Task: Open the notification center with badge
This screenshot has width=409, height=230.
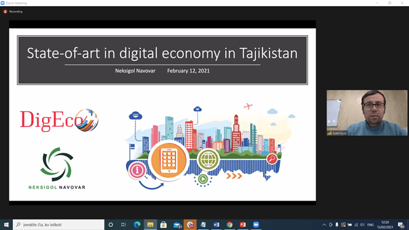Action: (x=401, y=224)
